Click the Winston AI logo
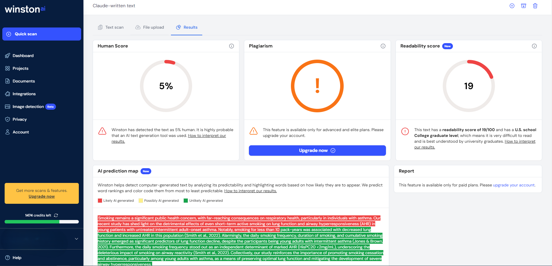The image size is (552, 266). 25,9
